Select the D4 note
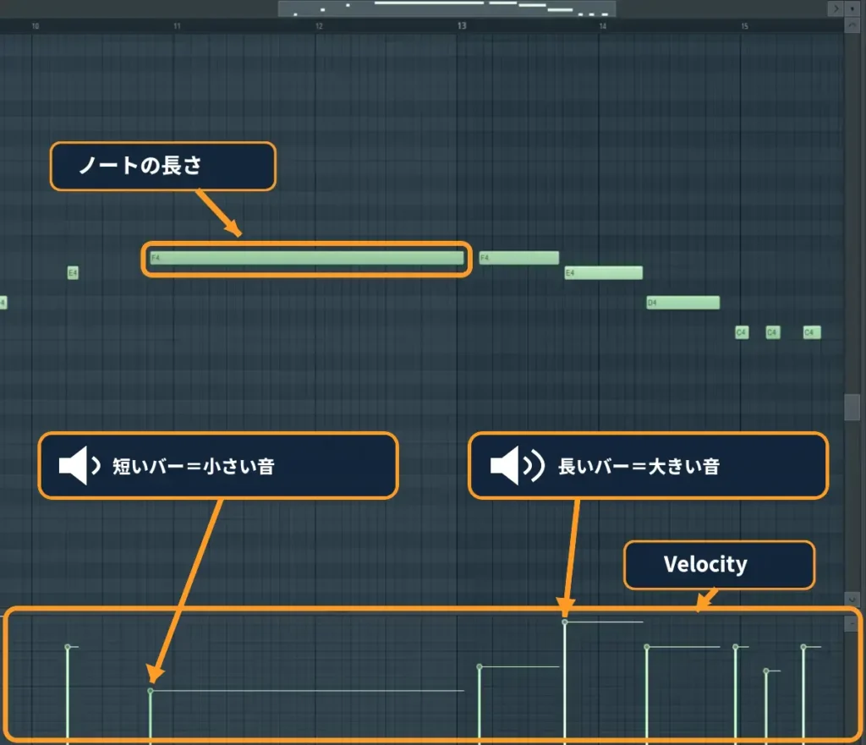This screenshot has height=745, width=866. (x=683, y=303)
